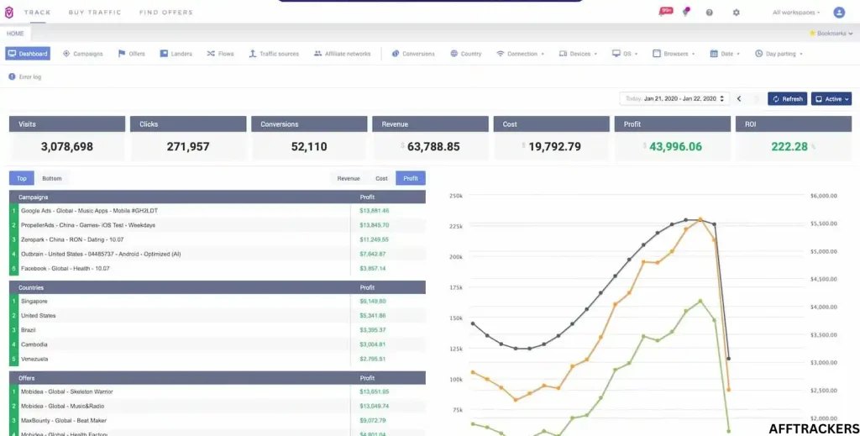The image size is (860, 436).
Task: Click the Dashboard button
Action: 28,54
